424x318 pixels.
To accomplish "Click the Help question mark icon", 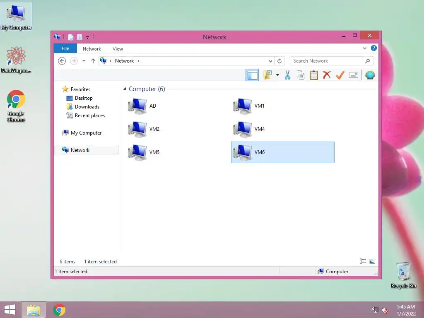I will click(x=374, y=48).
